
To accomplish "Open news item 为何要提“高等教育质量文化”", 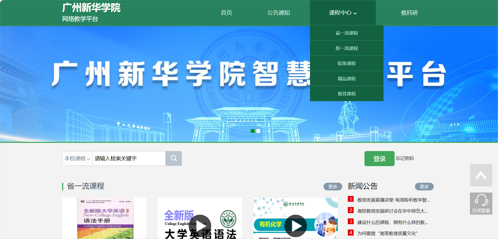I will point(387,233).
